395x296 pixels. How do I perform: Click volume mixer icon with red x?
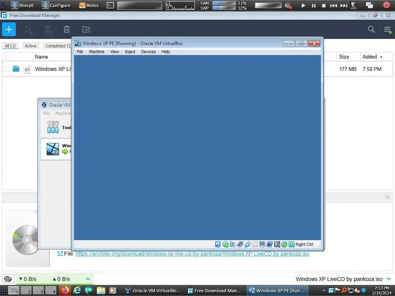(288, 5)
